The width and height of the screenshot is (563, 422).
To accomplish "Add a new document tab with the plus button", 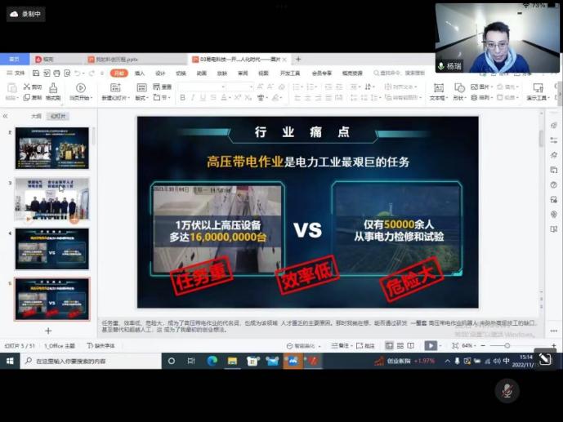I will point(298,59).
